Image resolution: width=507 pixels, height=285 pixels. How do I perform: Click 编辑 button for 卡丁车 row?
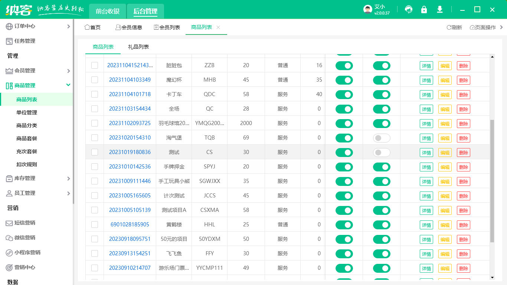coord(445,95)
